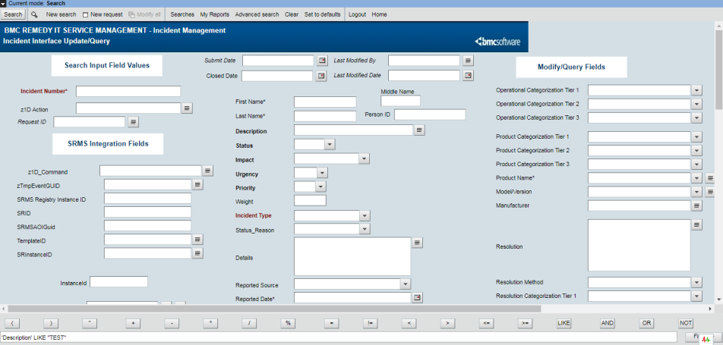Click the Weight input field

(310, 200)
